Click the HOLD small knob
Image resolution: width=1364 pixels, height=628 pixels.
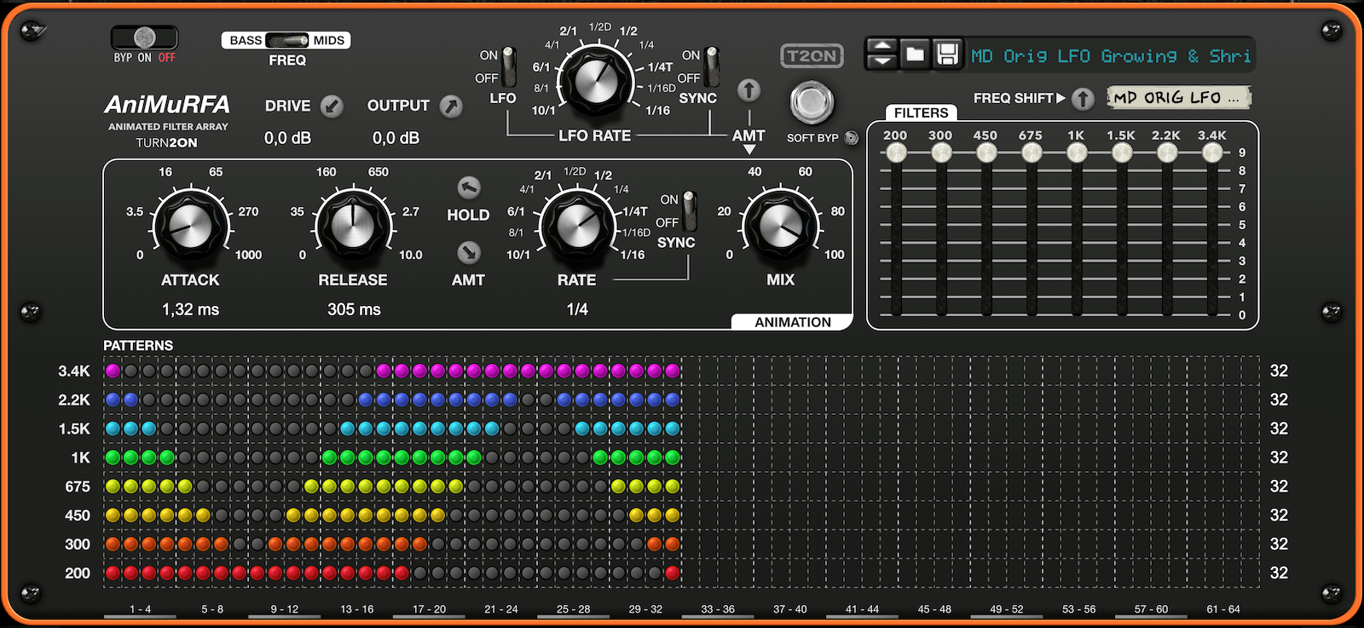469,187
